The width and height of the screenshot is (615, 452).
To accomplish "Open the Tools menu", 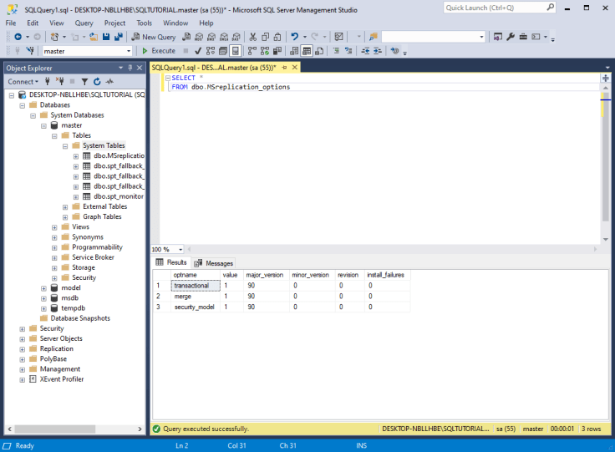I will pos(144,23).
